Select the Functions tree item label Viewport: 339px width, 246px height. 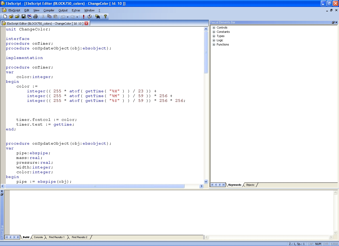[223, 44]
